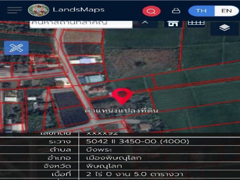
Task: Click the red search button
Action: click(151, 11)
